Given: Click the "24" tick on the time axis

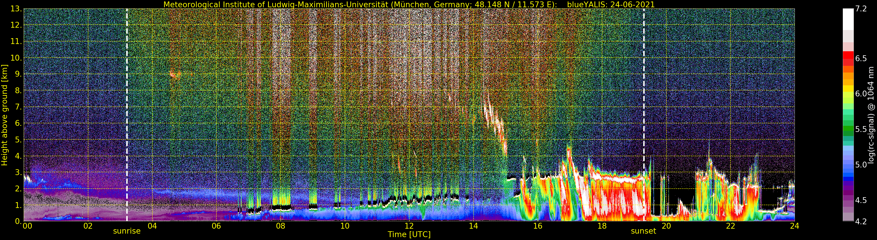Looking at the screenshot, I should pyautogui.click(x=795, y=226).
